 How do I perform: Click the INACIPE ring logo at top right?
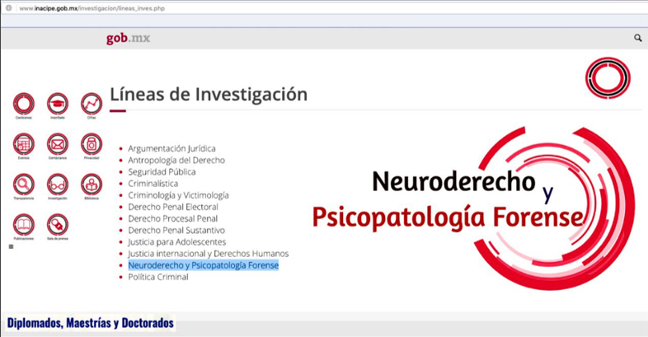(x=608, y=78)
